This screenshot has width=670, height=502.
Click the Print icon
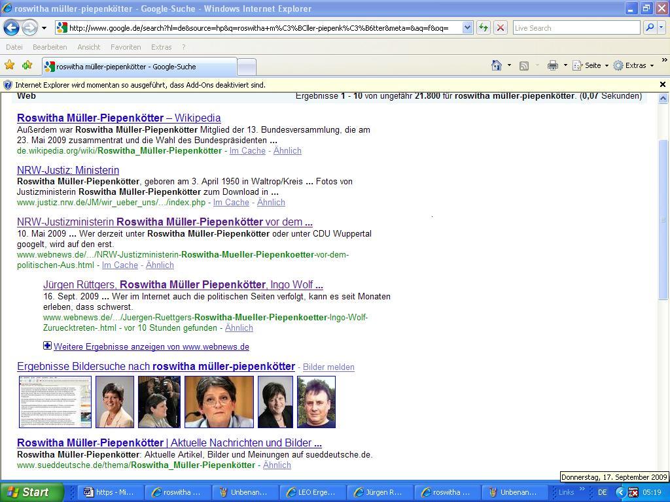(x=553, y=65)
